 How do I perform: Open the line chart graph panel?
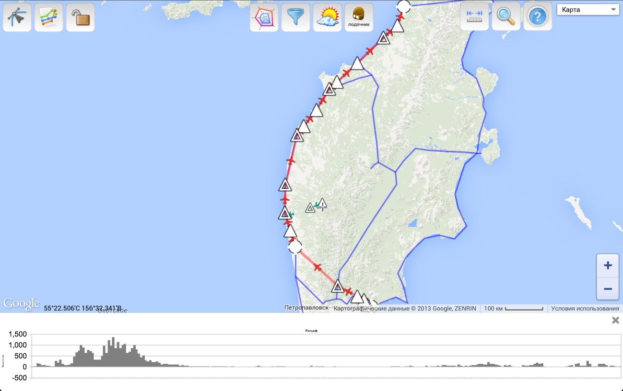[x=49, y=17]
